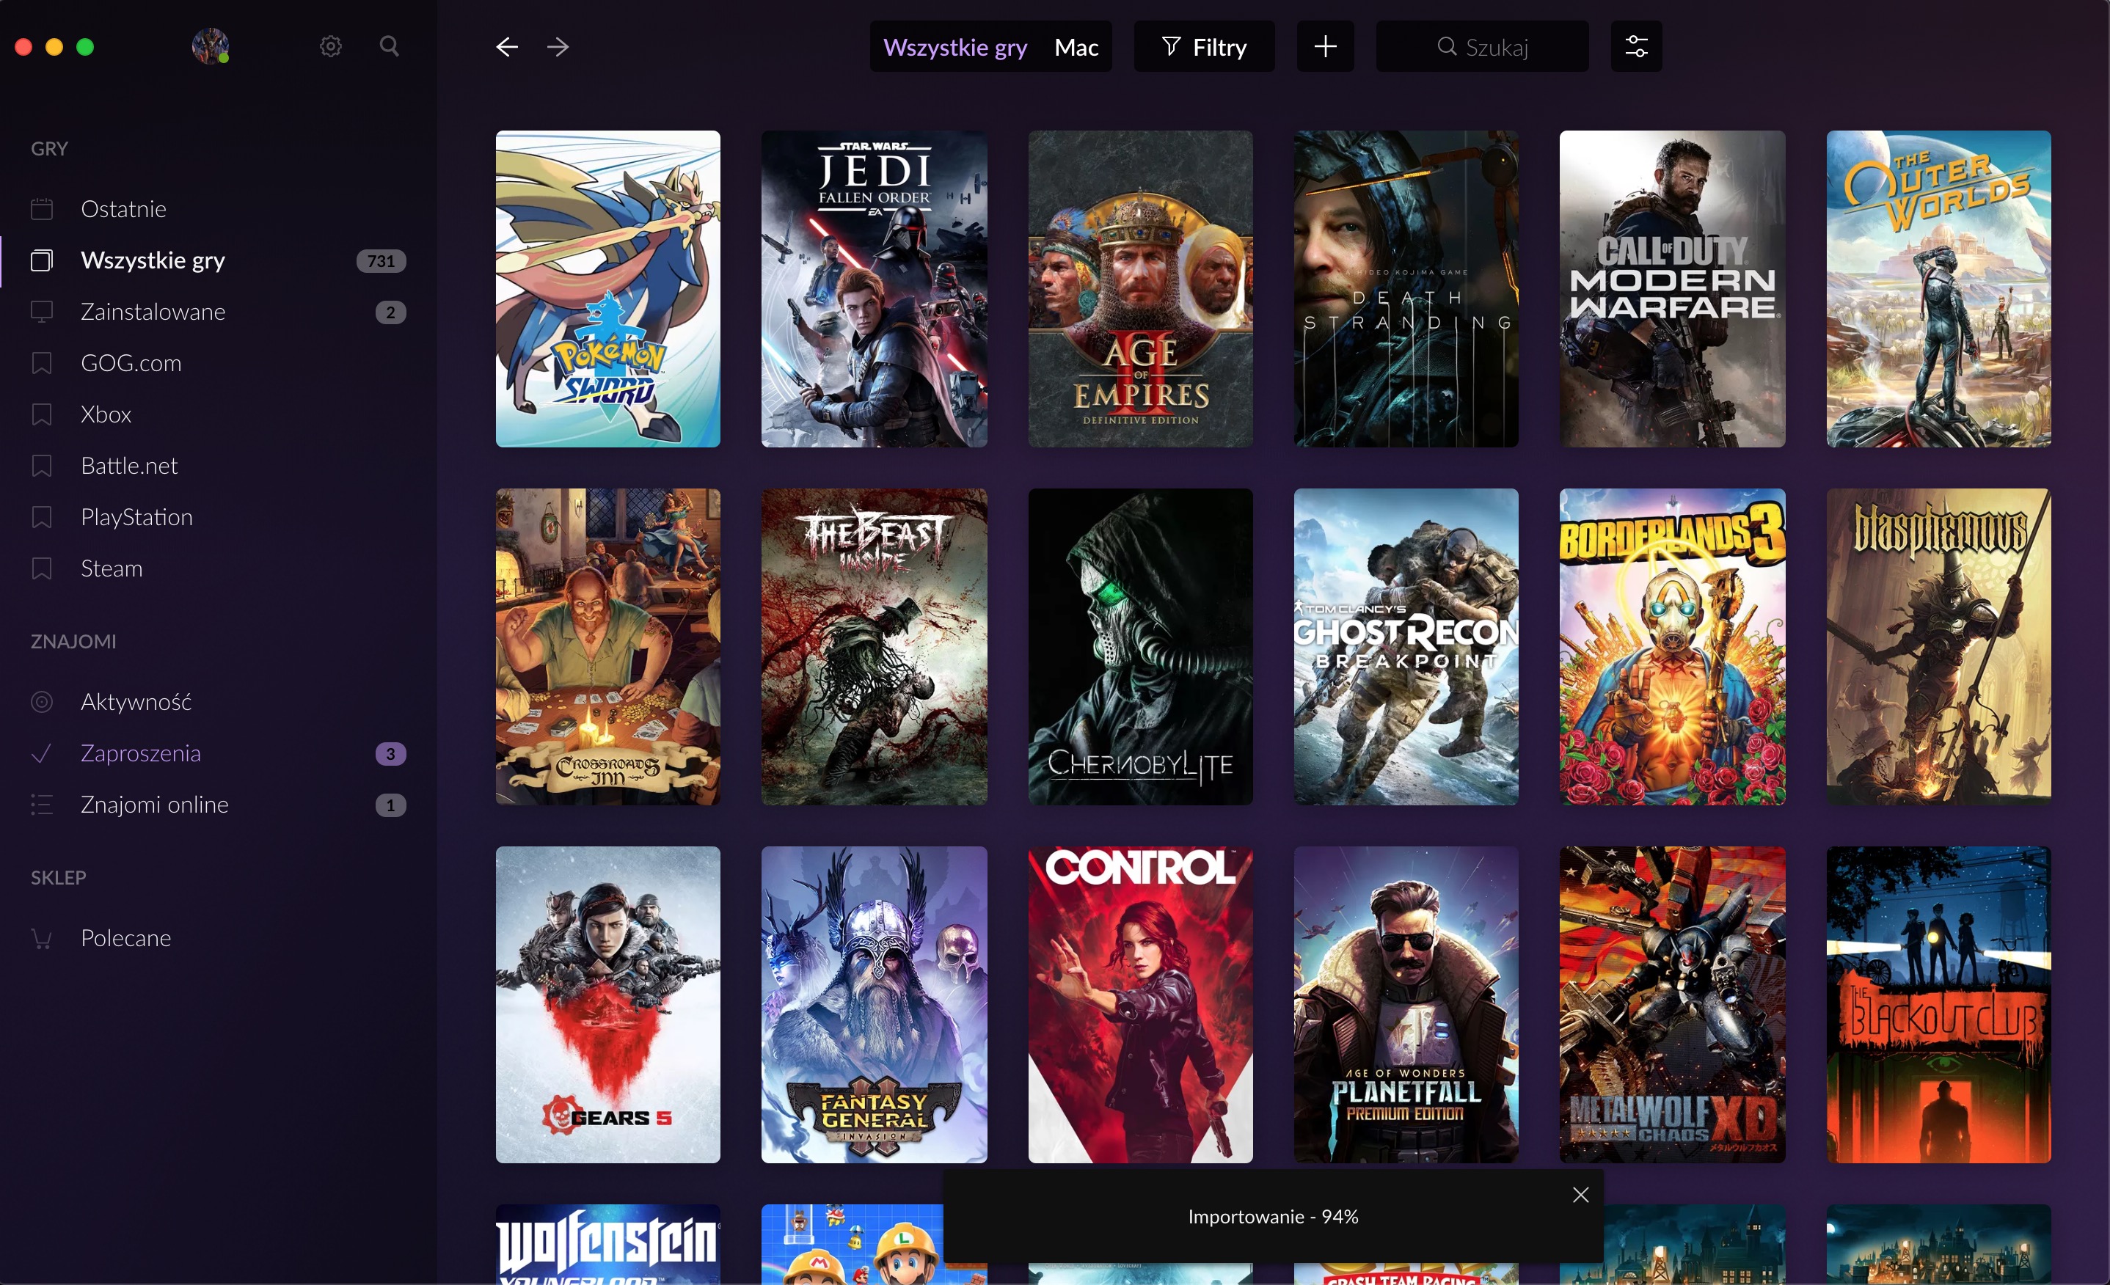The image size is (2110, 1285).
Task: Open Control game cover
Action: click(x=1140, y=1004)
